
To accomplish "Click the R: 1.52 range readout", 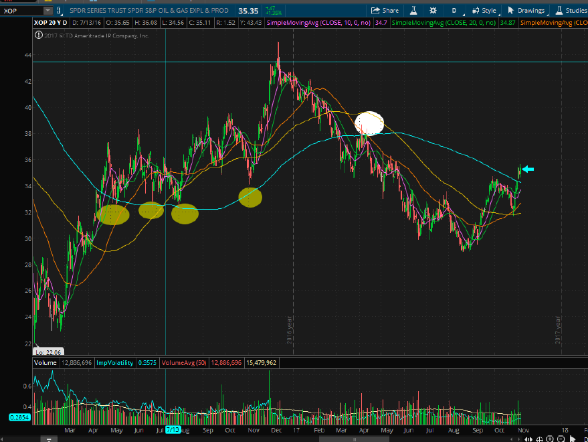I will click(x=225, y=23).
